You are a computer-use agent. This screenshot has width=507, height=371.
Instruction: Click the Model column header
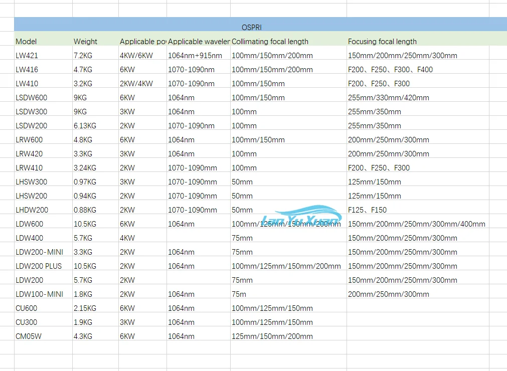(x=43, y=39)
